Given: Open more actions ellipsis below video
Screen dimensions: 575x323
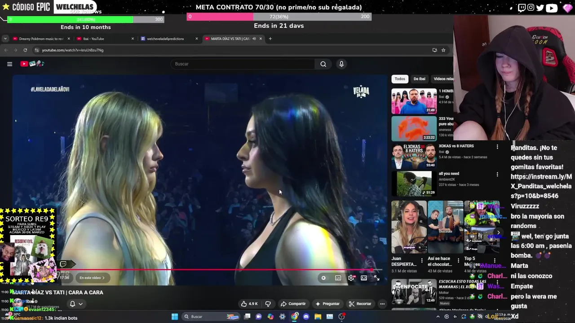Looking at the screenshot, I should [382, 304].
